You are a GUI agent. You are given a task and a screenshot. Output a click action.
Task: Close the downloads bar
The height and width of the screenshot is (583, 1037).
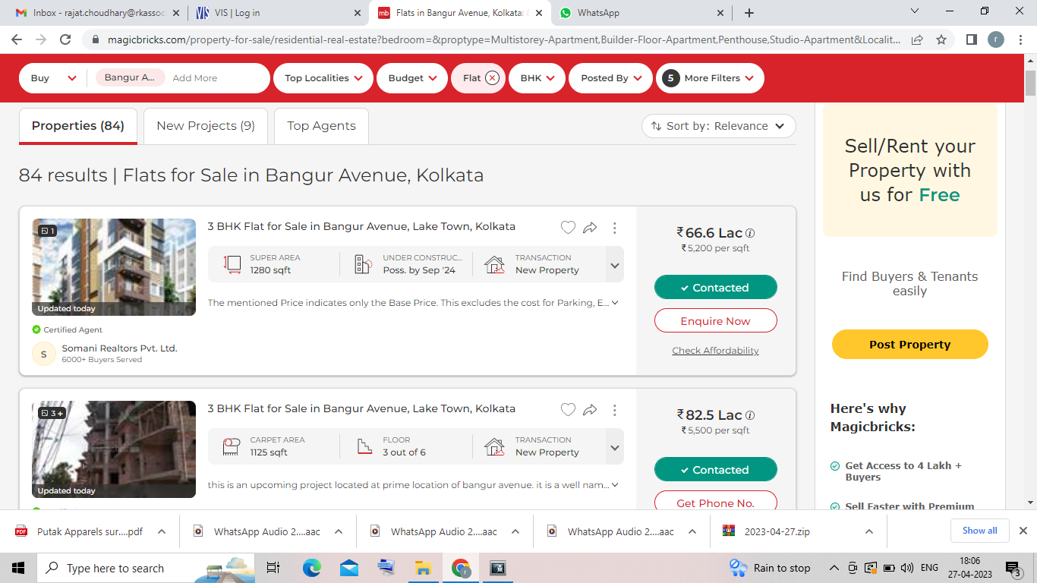[x=1023, y=531]
